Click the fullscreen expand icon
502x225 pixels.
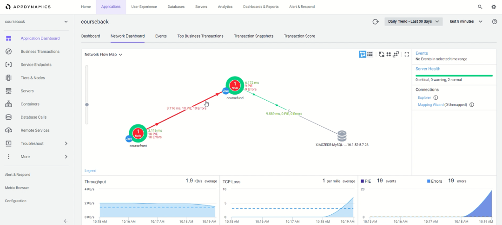[x=407, y=54]
